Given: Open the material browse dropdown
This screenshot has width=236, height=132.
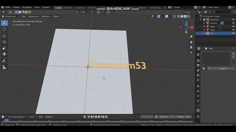Looking at the screenshot, I should click(x=204, y=69).
